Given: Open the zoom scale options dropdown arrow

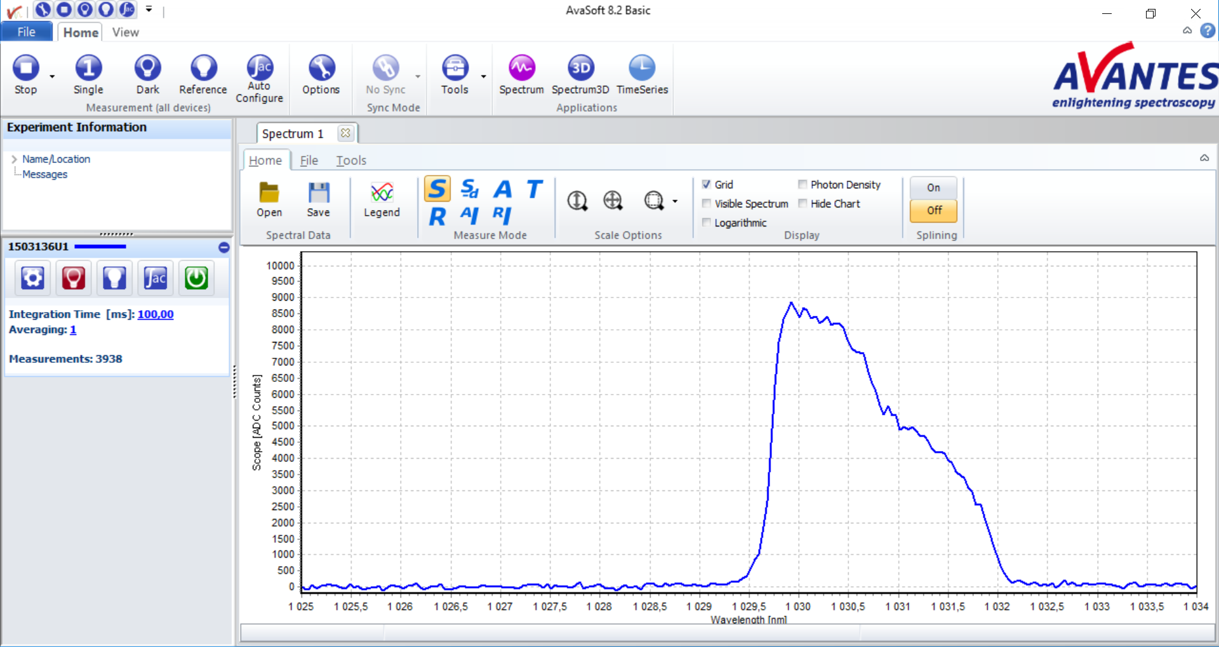Looking at the screenshot, I should coord(675,202).
